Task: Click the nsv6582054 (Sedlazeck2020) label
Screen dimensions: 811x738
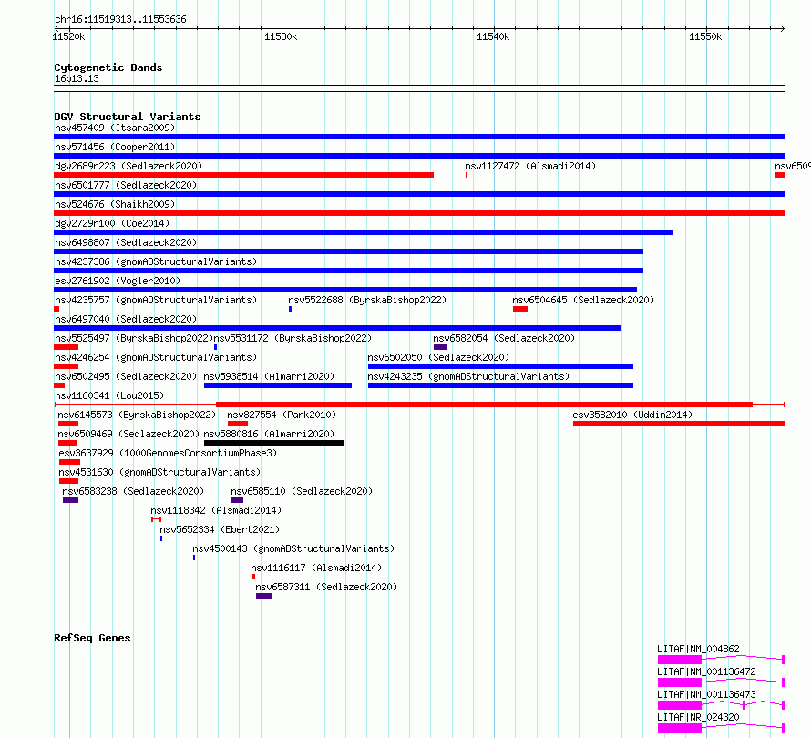Action: [504, 338]
